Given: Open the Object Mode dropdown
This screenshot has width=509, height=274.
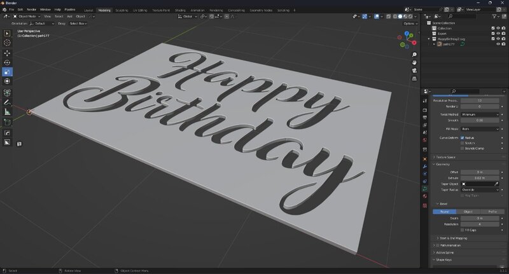Looking at the screenshot, I should click(x=27, y=17).
